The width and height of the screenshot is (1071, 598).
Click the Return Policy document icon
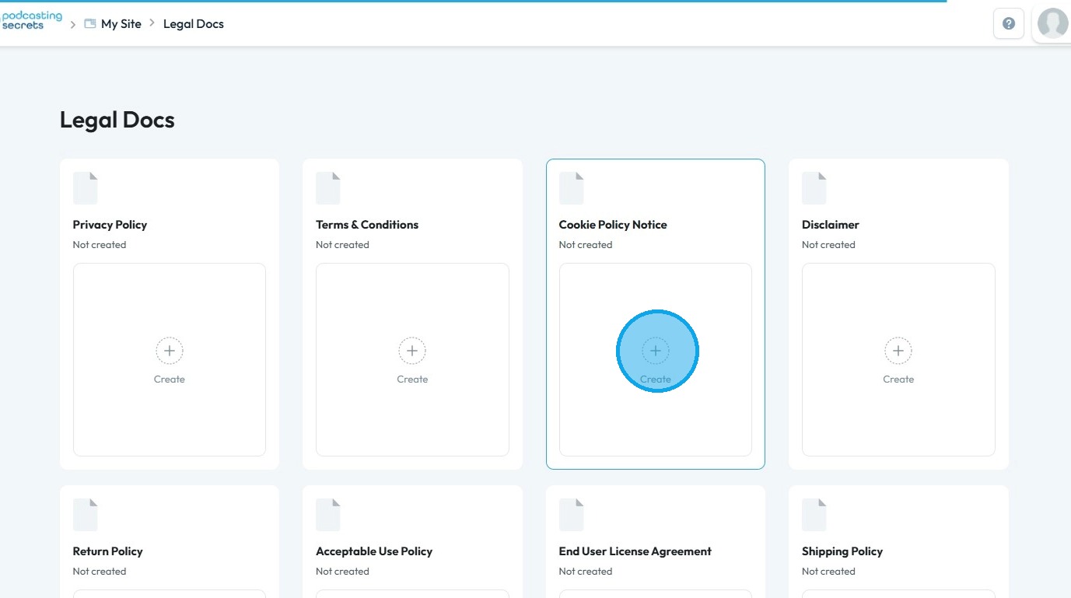coord(86,515)
